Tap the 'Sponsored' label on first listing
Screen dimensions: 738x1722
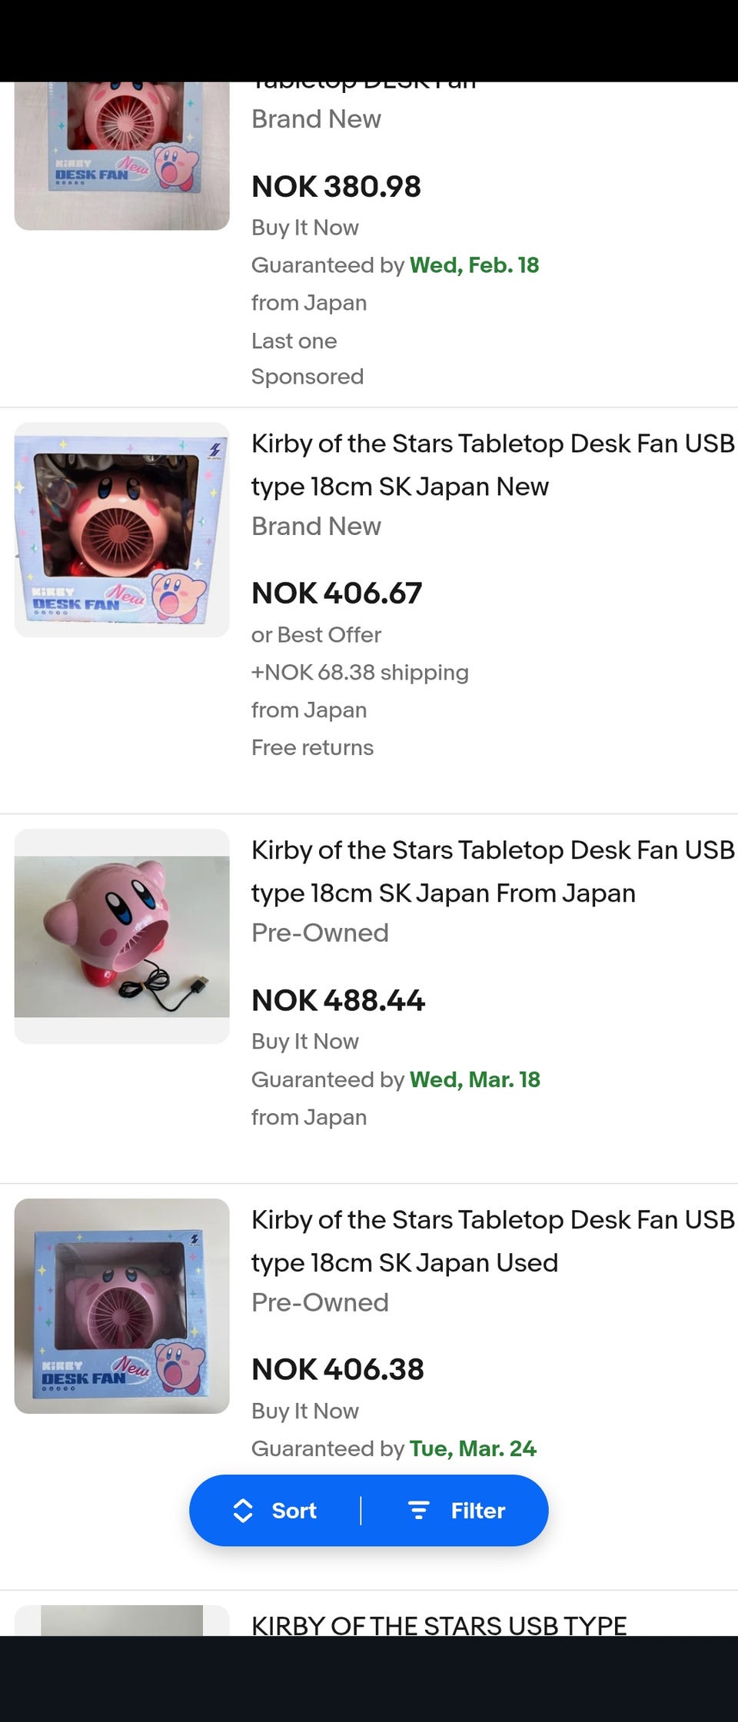(307, 377)
